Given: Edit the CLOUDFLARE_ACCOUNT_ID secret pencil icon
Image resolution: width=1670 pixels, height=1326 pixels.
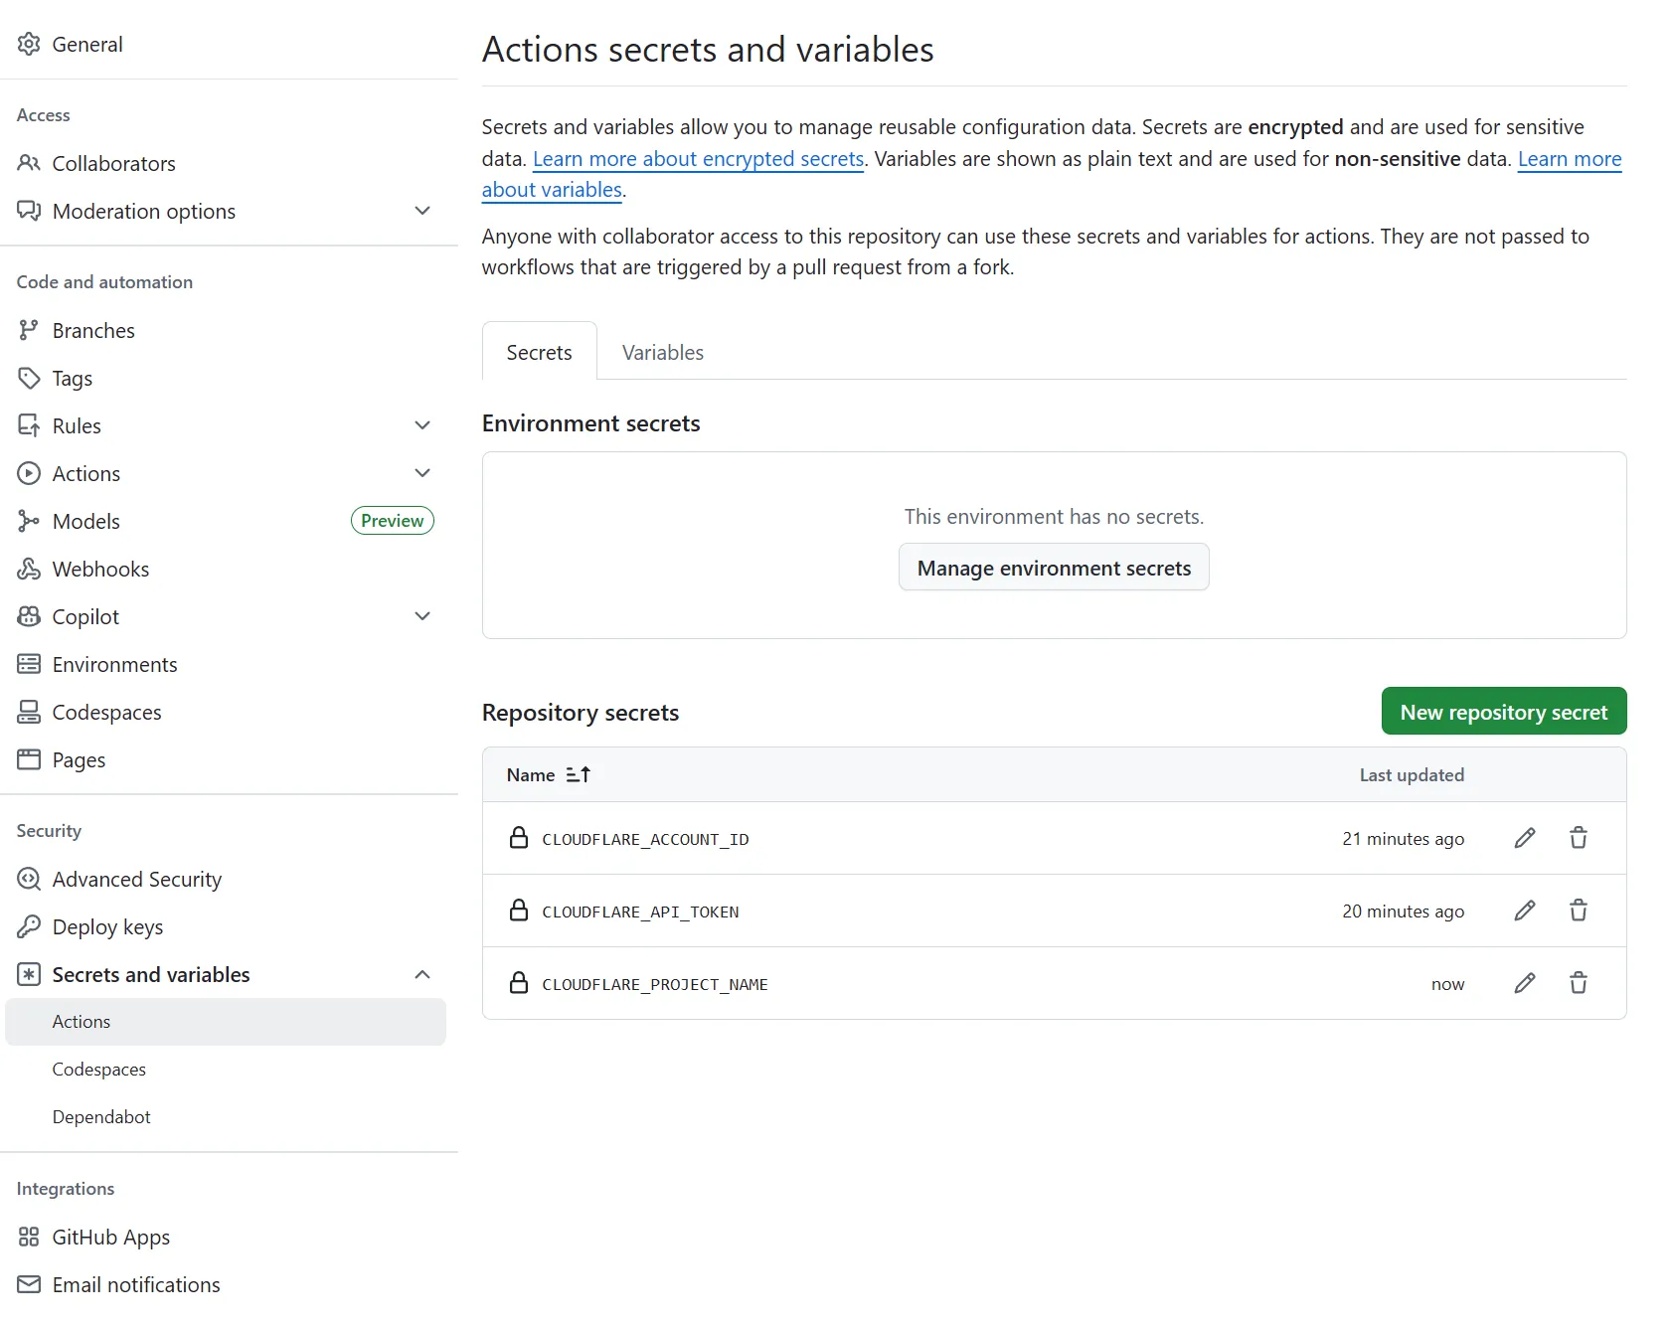Looking at the screenshot, I should tap(1524, 838).
